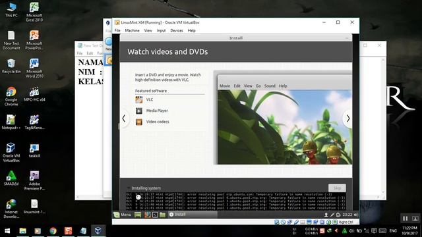Screen dimensions: 422x237
Task: Open Recycle Bin on desktop
Action: point(11,66)
